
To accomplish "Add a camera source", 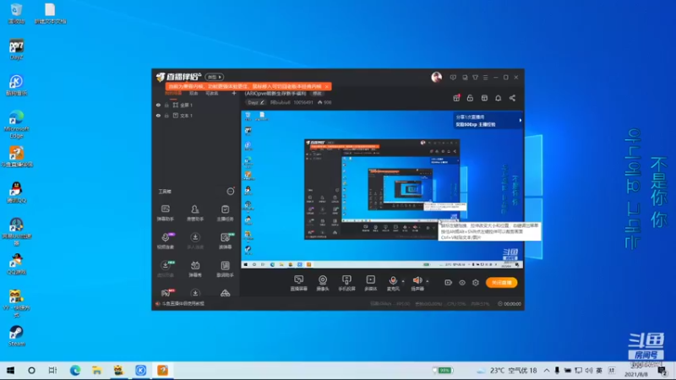I will (x=323, y=283).
